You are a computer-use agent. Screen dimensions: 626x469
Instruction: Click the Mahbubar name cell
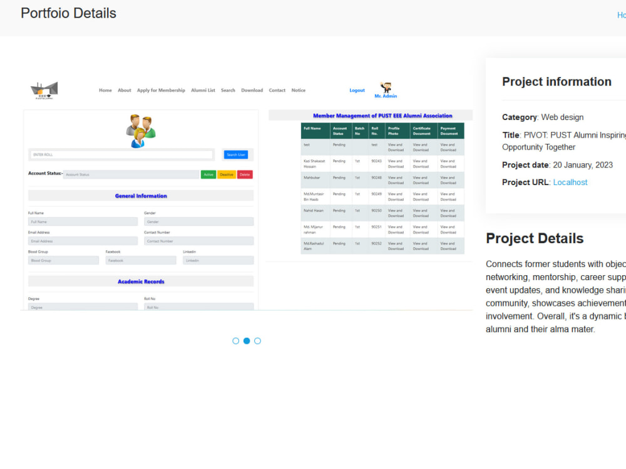pyautogui.click(x=315, y=180)
